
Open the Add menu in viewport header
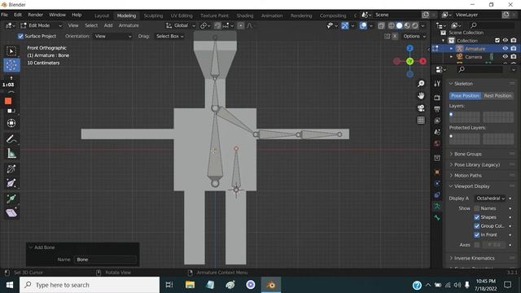[x=108, y=25]
